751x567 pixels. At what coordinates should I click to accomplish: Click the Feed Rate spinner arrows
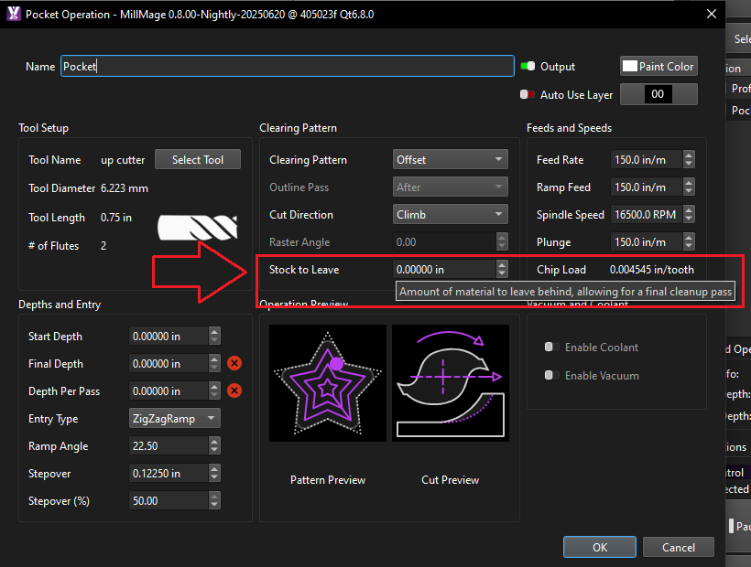689,160
